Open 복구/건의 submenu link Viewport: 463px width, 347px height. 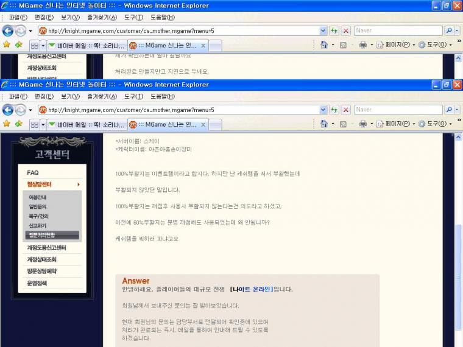pos(38,216)
